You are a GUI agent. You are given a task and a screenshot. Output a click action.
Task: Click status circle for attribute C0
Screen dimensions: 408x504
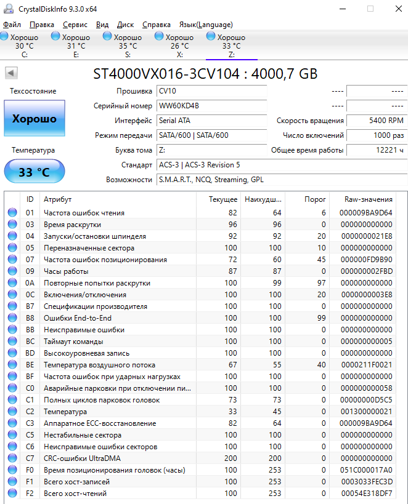(x=12, y=388)
